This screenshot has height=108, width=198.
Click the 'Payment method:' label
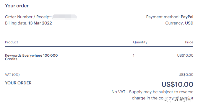163,17
